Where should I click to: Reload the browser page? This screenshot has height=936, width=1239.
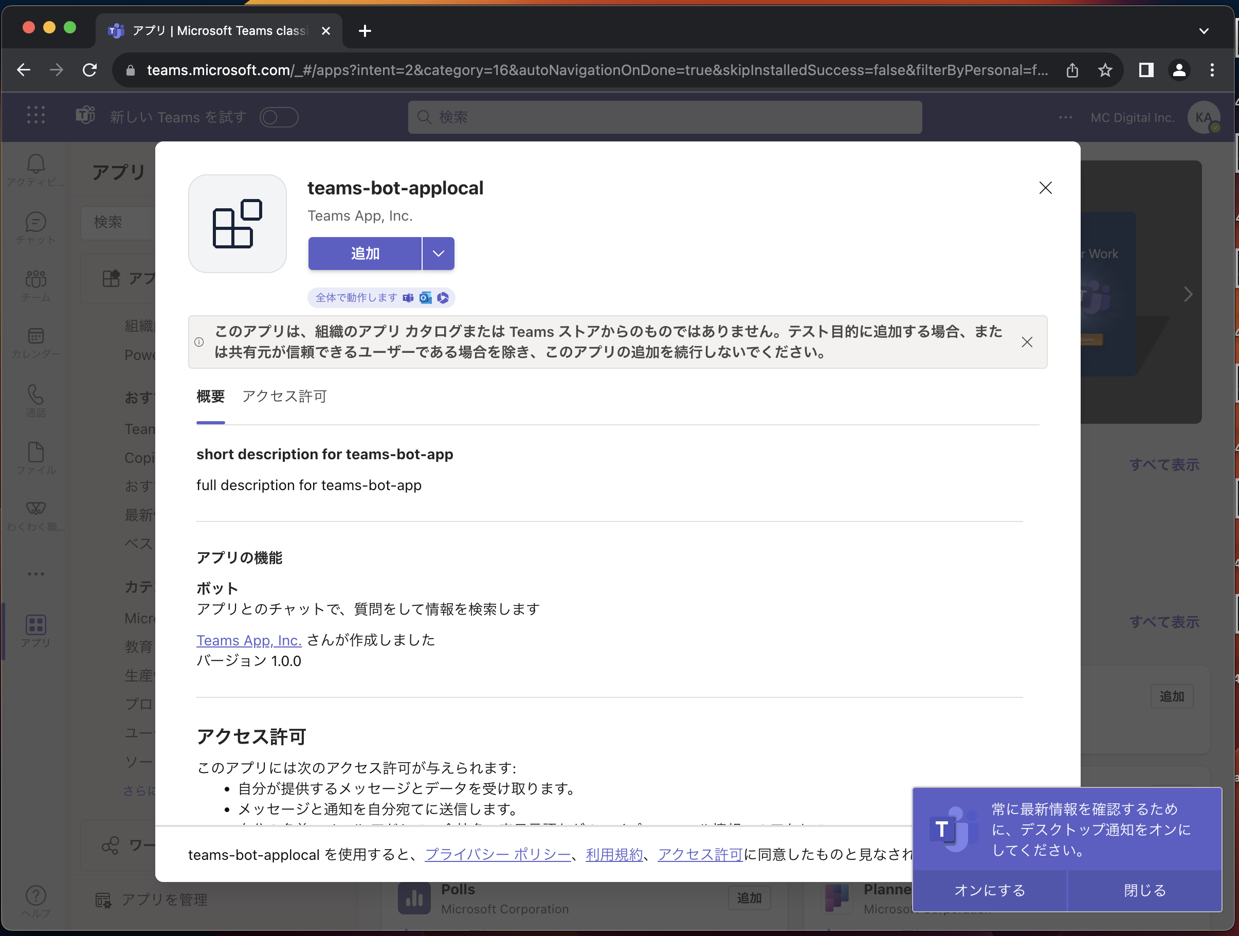pos(89,70)
